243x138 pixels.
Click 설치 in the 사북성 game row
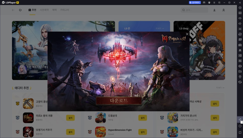pos(215,104)
